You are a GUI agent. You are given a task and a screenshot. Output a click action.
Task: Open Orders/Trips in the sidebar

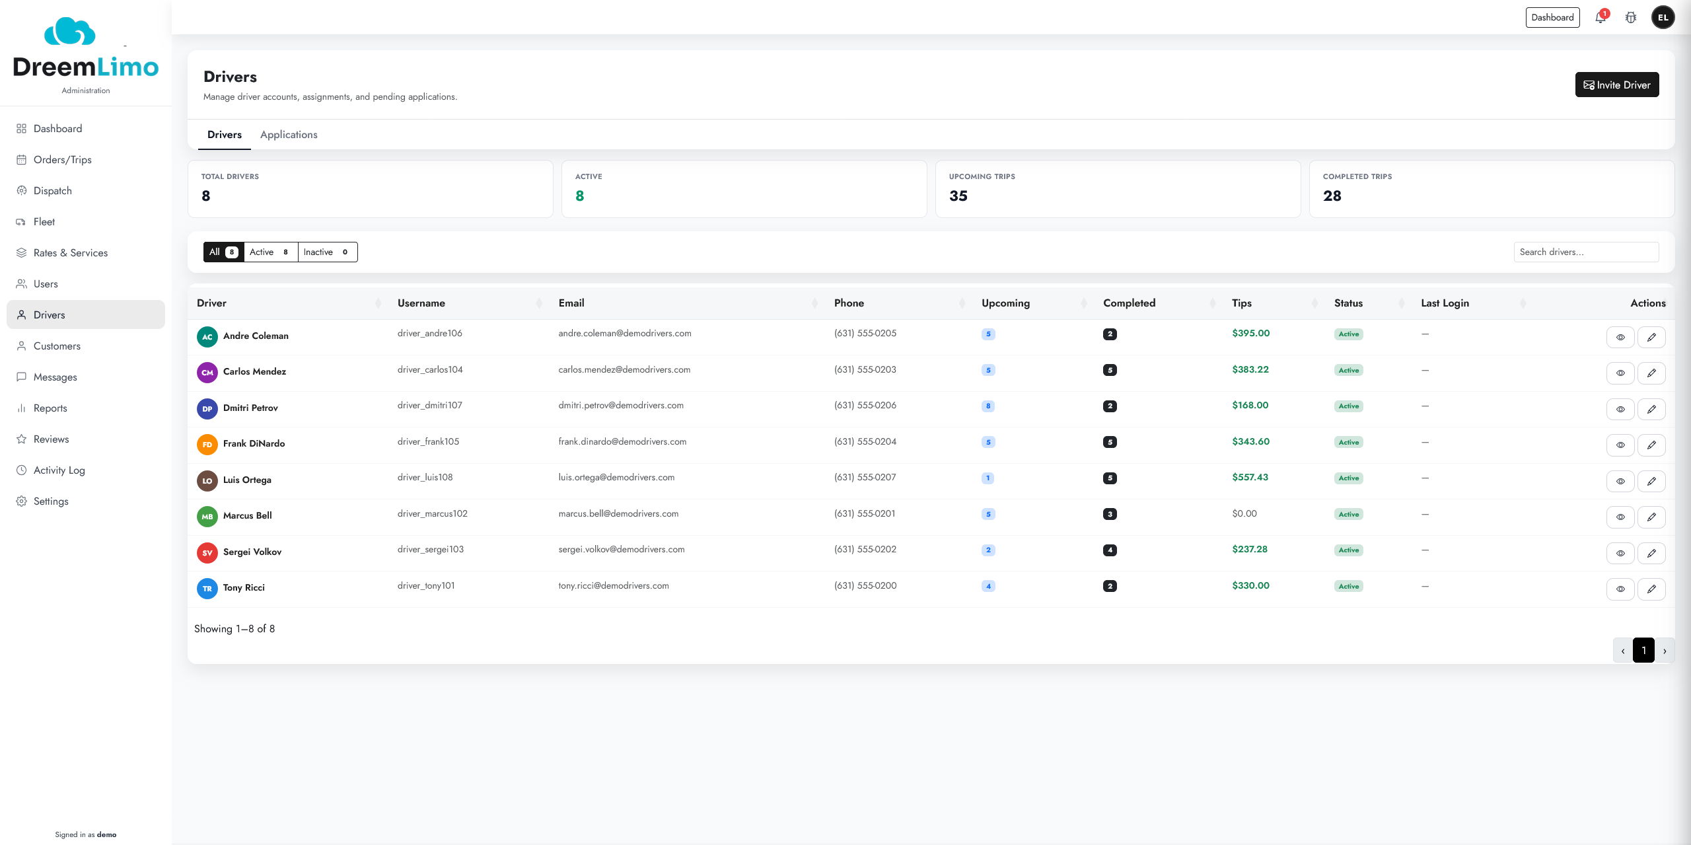coord(86,159)
